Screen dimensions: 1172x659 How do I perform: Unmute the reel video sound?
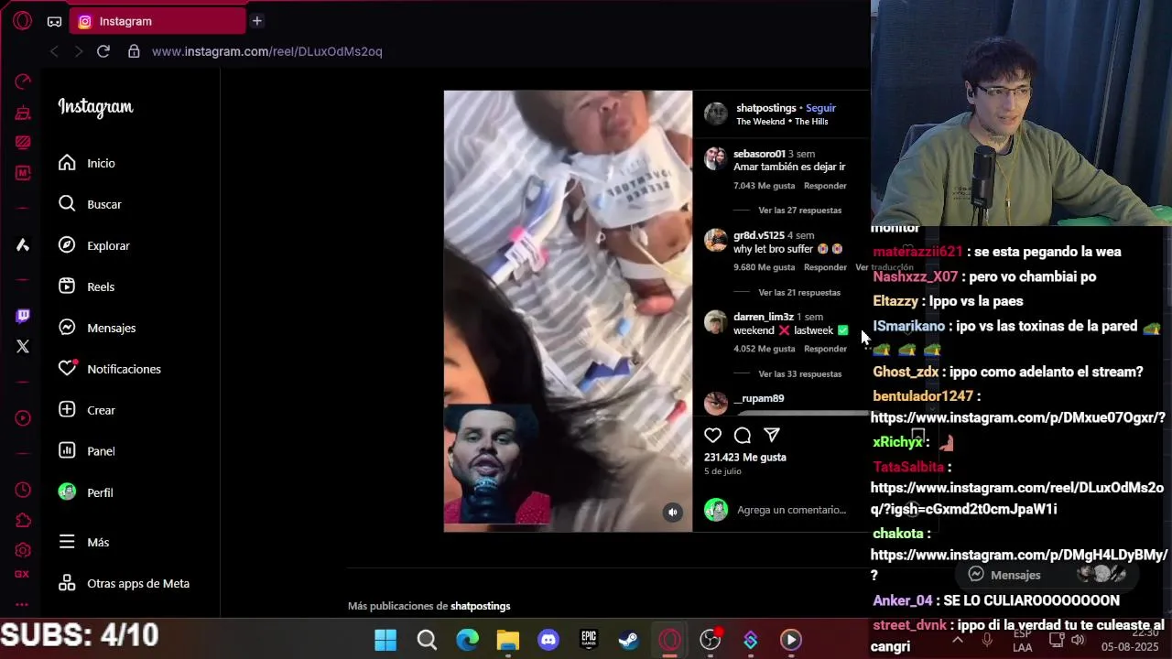click(x=673, y=513)
